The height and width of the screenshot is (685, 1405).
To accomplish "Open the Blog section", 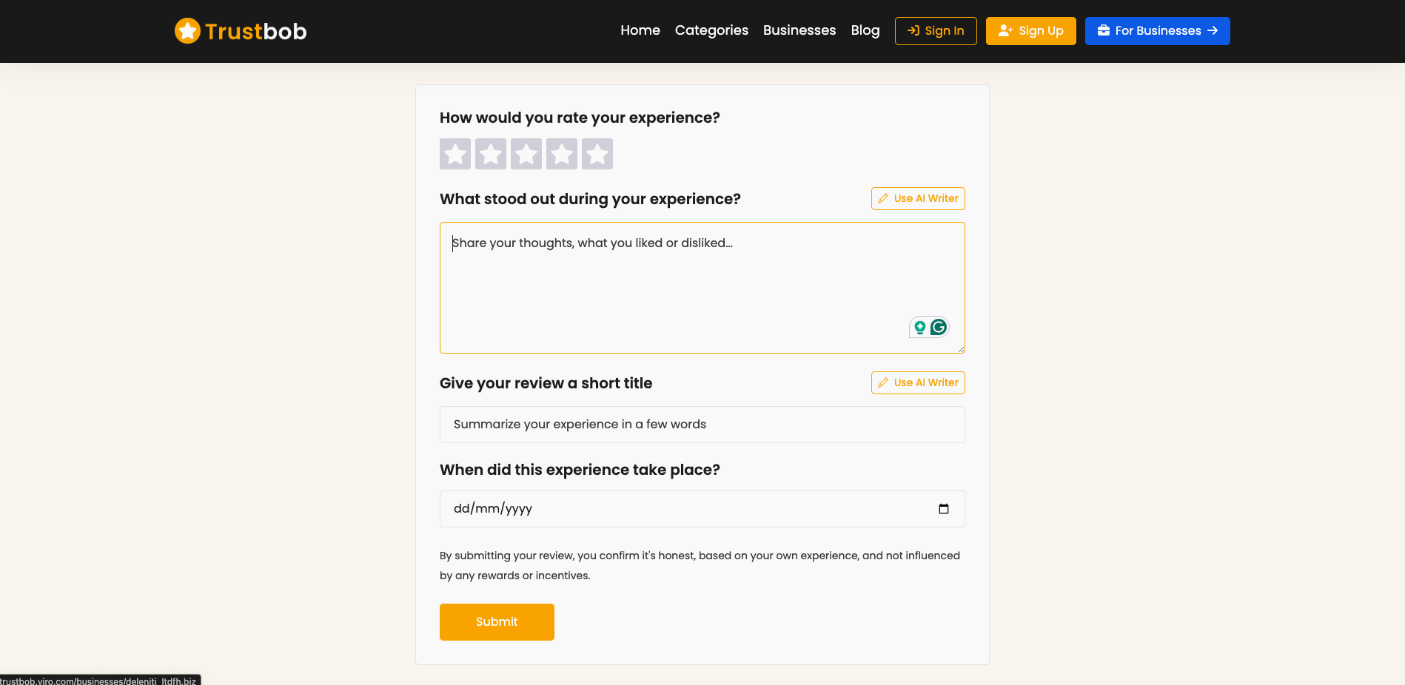I will tap(865, 30).
